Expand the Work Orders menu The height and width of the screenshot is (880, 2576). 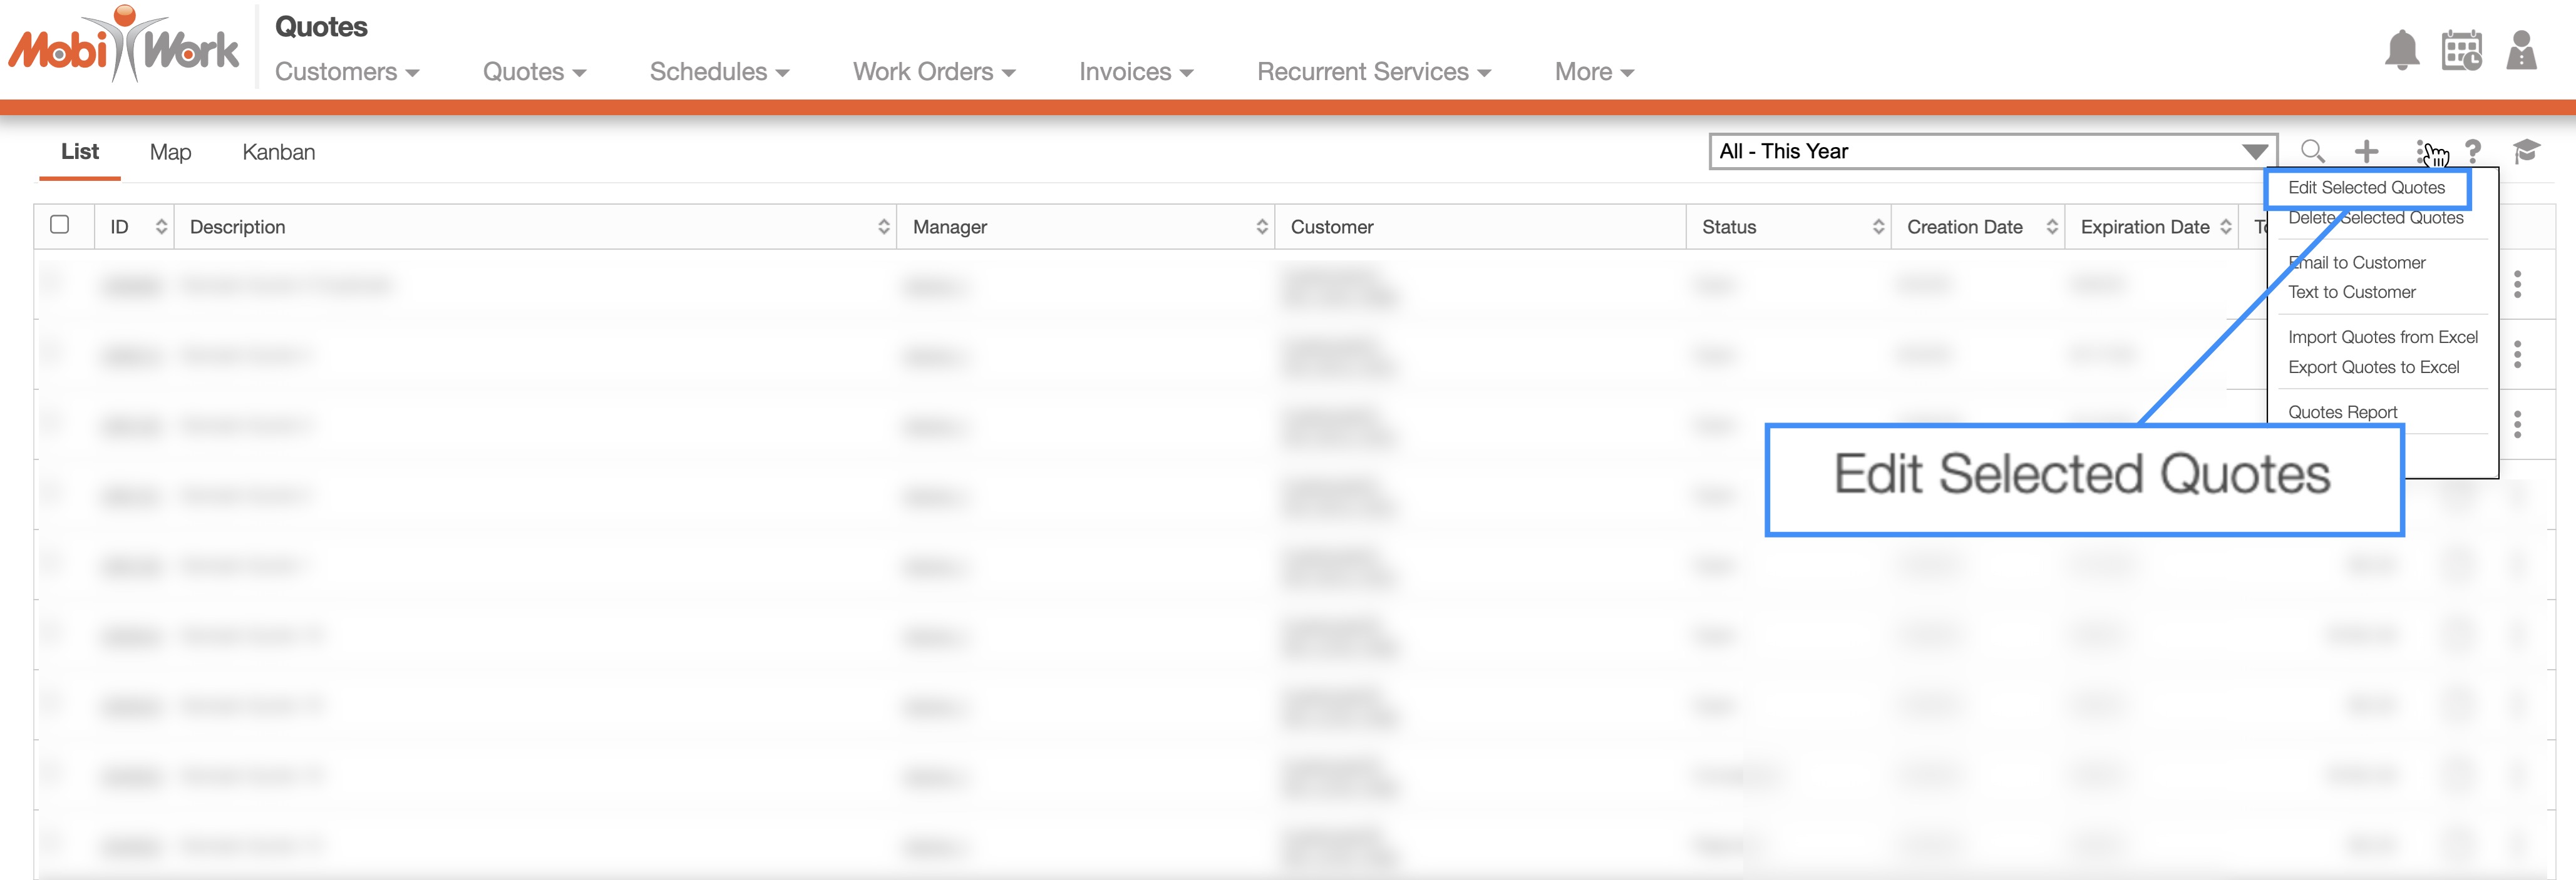[933, 72]
